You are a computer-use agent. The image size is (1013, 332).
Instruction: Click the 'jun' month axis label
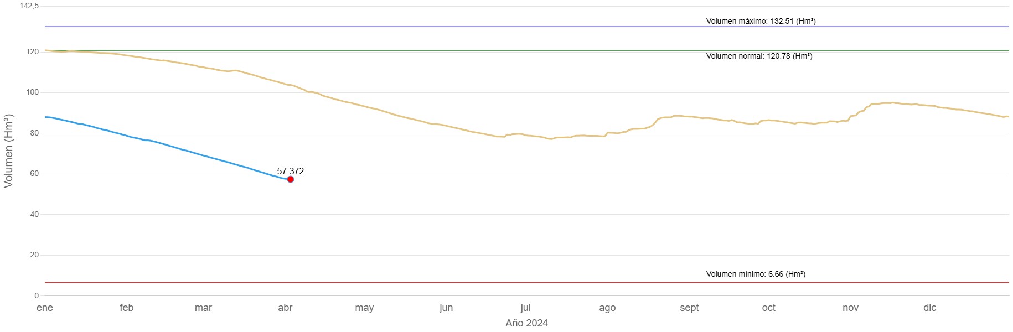(x=446, y=308)
